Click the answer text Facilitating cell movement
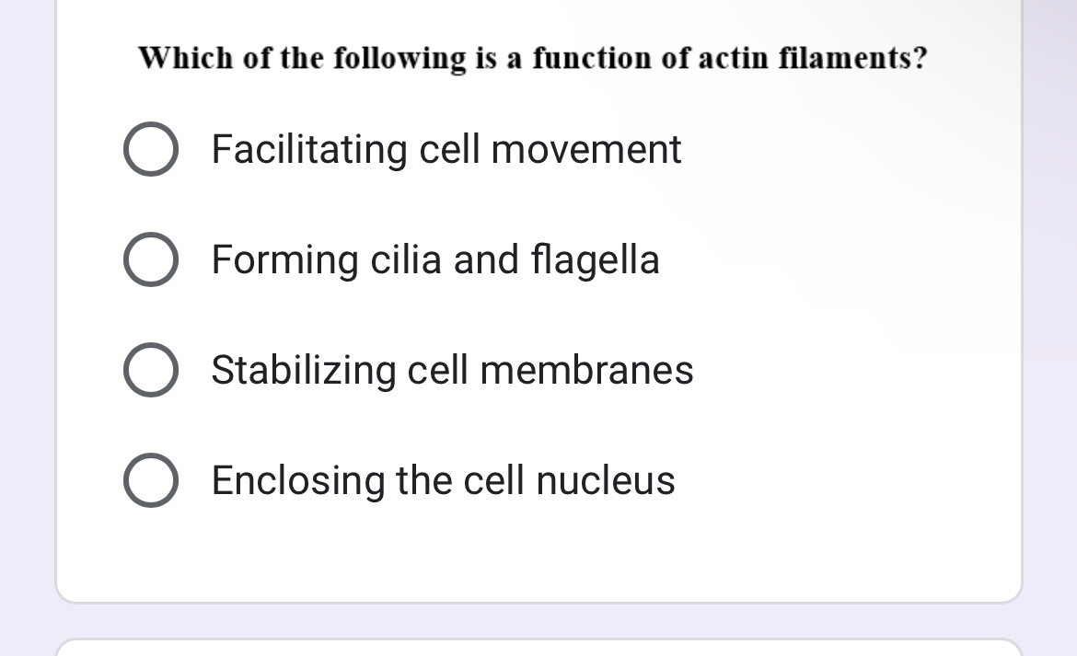Screen dimensions: 1077x656 tap(446, 149)
